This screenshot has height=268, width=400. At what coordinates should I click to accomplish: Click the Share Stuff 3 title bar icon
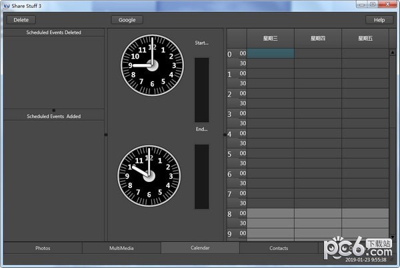5,5
